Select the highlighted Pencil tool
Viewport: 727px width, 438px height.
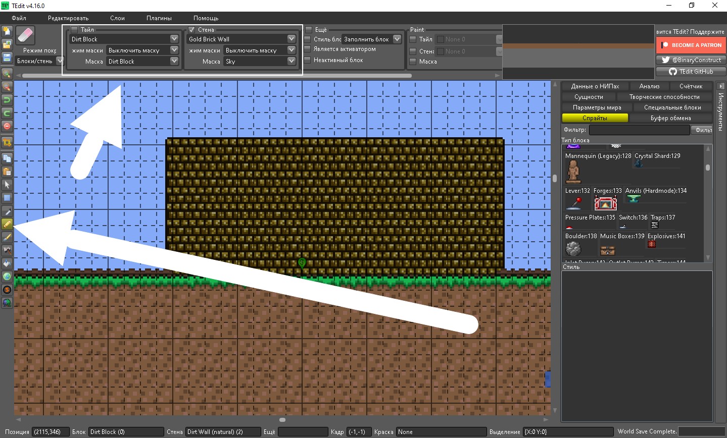(7, 224)
